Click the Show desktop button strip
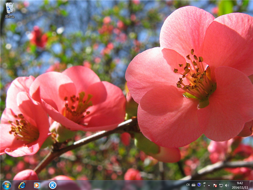This screenshot has height=190, width=253. [x=251, y=185]
